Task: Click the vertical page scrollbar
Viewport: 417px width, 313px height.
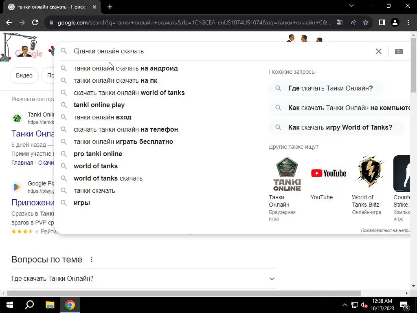Action: point(413,65)
